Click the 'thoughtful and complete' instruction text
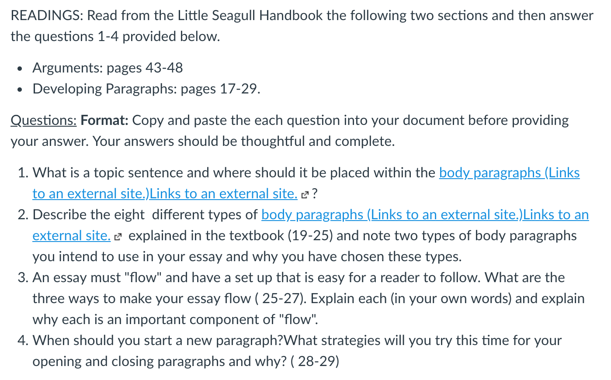 (x=317, y=141)
